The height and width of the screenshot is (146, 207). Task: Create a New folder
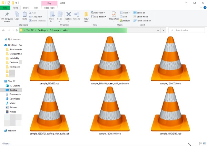86,17
